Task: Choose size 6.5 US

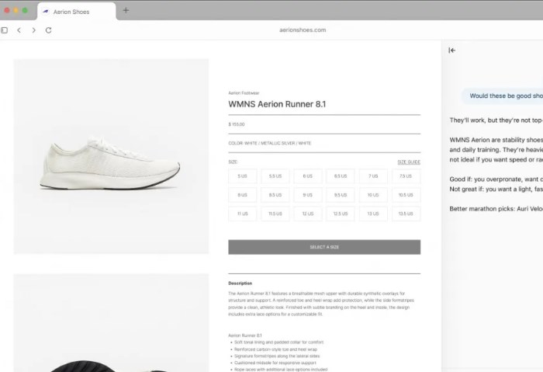Action: [341, 176]
